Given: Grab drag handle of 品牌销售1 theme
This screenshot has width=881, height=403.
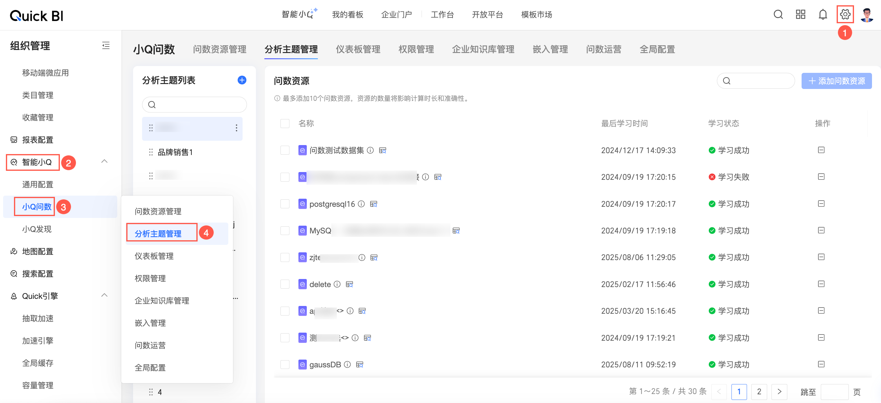Looking at the screenshot, I should pos(151,152).
